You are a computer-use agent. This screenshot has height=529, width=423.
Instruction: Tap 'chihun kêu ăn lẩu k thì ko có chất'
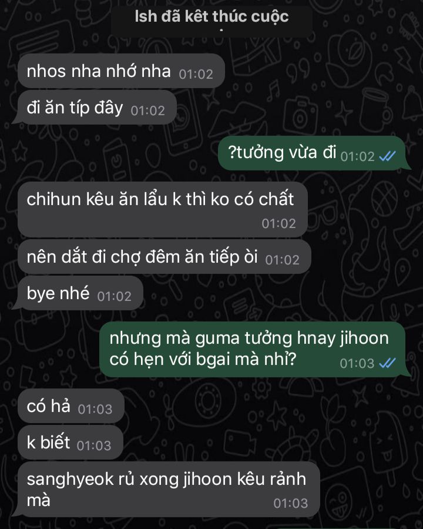[163, 209]
